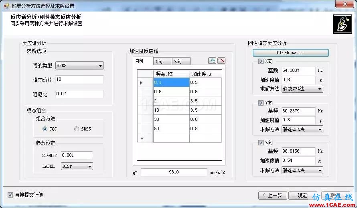Switch to the Z向 spectrum tab

(x=181, y=61)
